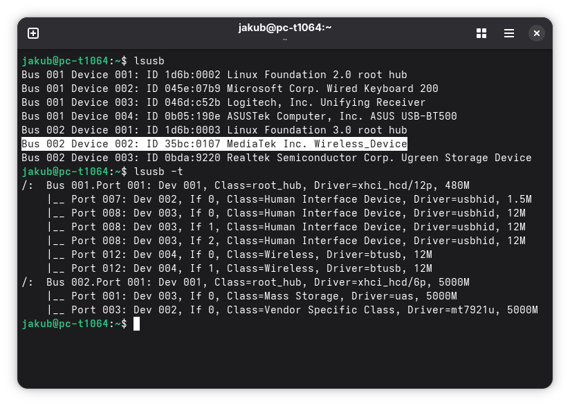
Task: Click the Linux Foundation 2.0 root hub line
Action: point(214,75)
